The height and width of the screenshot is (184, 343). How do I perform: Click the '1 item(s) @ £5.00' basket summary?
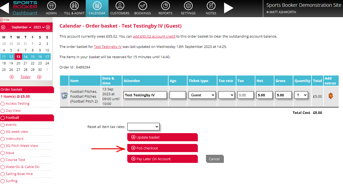tap(15, 97)
